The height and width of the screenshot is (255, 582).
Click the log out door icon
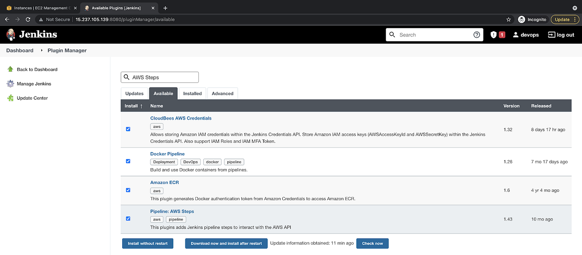[x=552, y=35]
